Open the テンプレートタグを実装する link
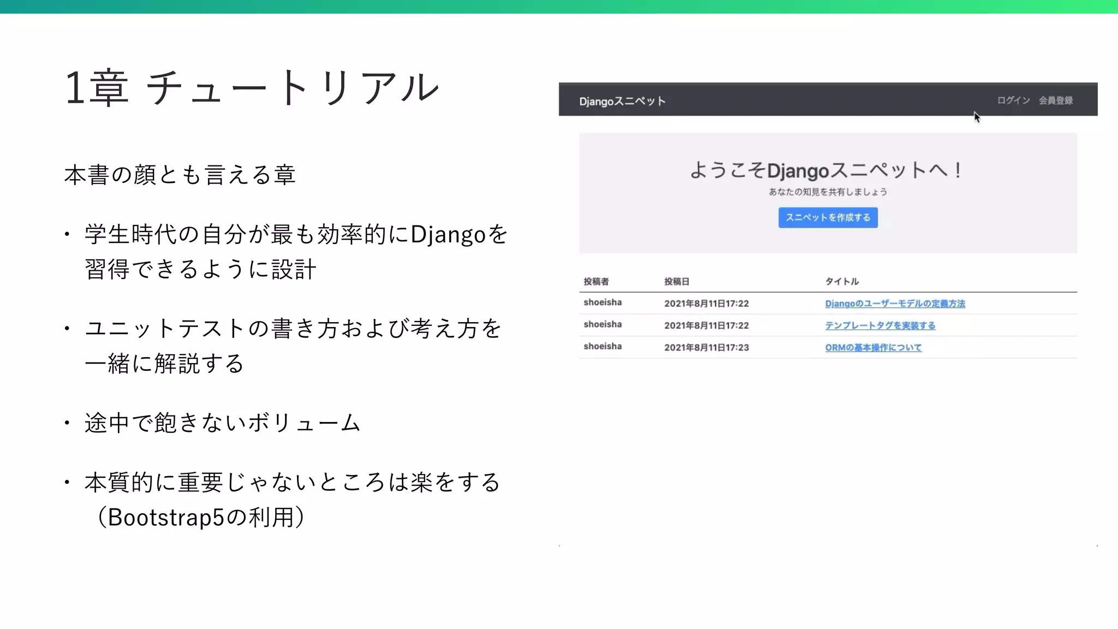Viewport: 1118px width, 629px height. click(x=880, y=325)
